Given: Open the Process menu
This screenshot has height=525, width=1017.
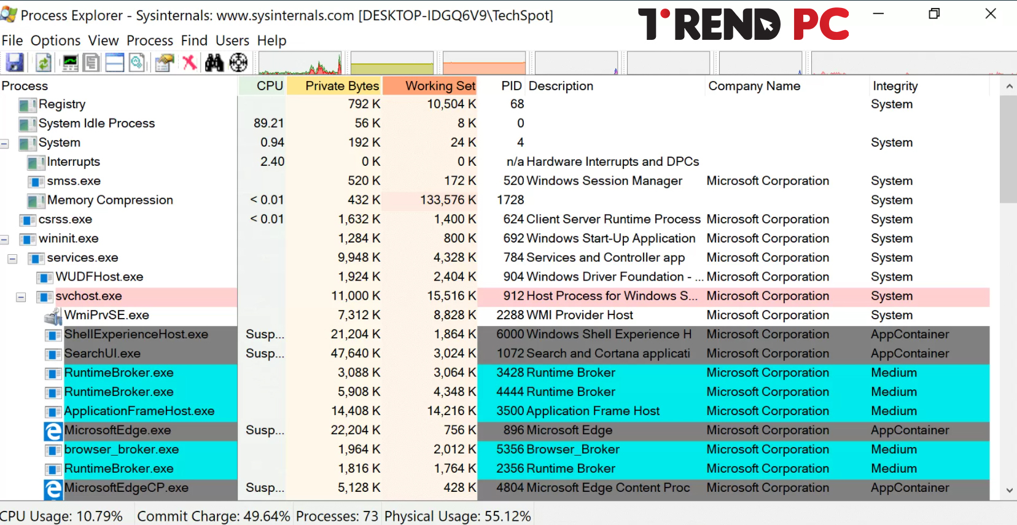Looking at the screenshot, I should coord(150,41).
